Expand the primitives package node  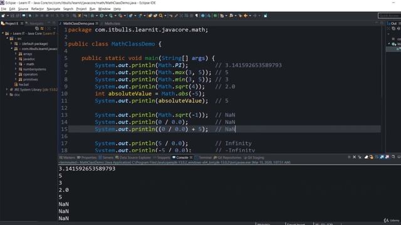coord(16,79)
